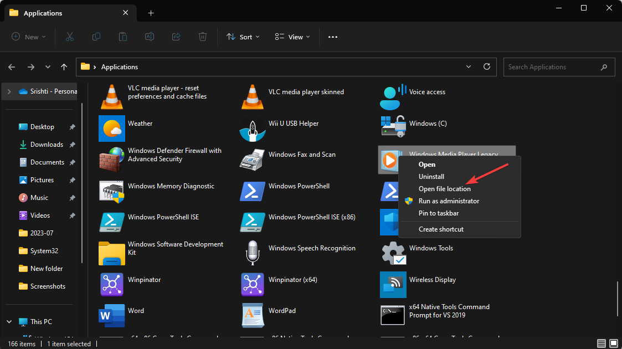Open a new tab with plus button
Screen dimensions: 622x349
[151, 13]
